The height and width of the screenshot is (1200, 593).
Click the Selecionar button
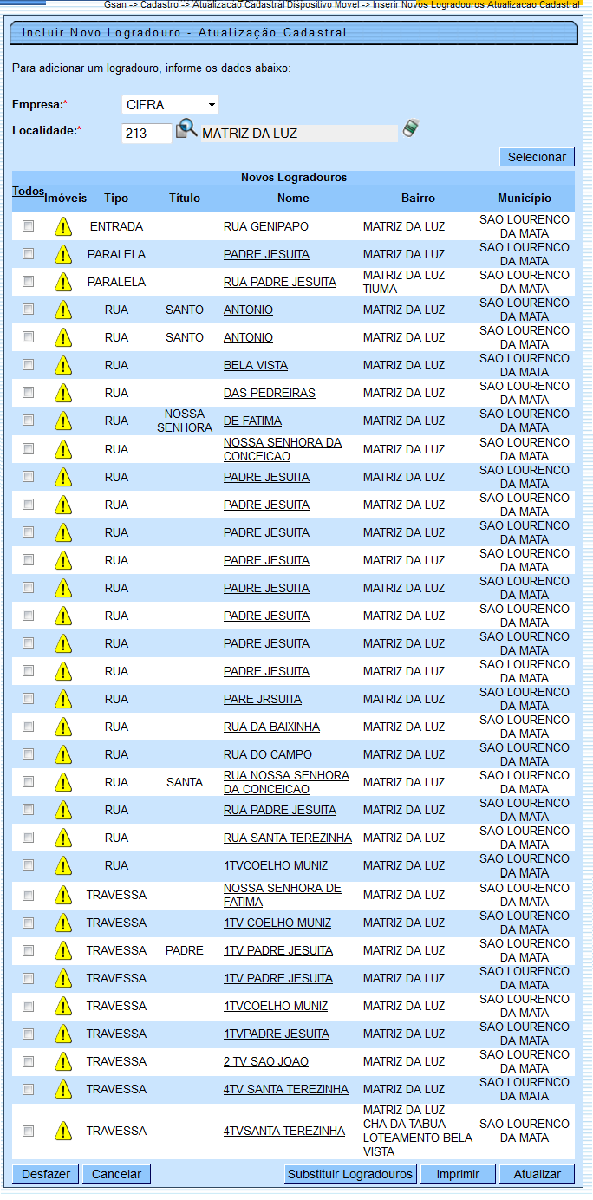click(x=537, y=157)
